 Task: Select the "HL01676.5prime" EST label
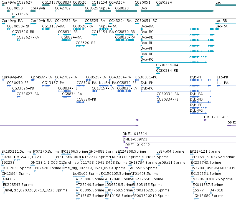(x=219, y=179)
